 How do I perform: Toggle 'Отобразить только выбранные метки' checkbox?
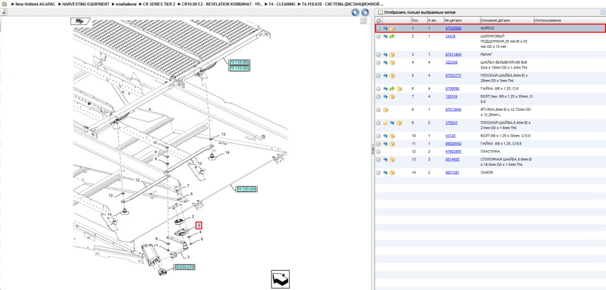pos(381,12)
